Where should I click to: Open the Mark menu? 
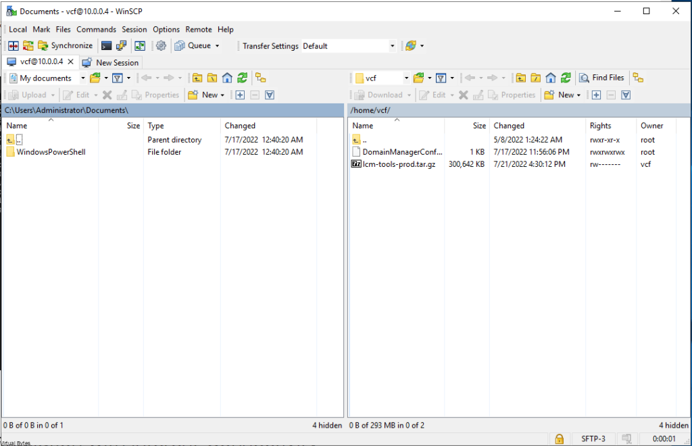point(41,30)
